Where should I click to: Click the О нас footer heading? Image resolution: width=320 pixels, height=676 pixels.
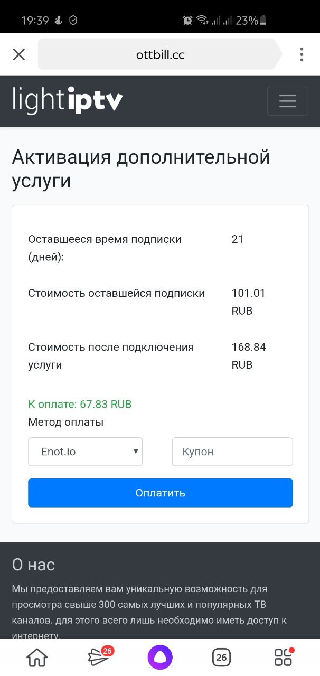pos(33,565)
